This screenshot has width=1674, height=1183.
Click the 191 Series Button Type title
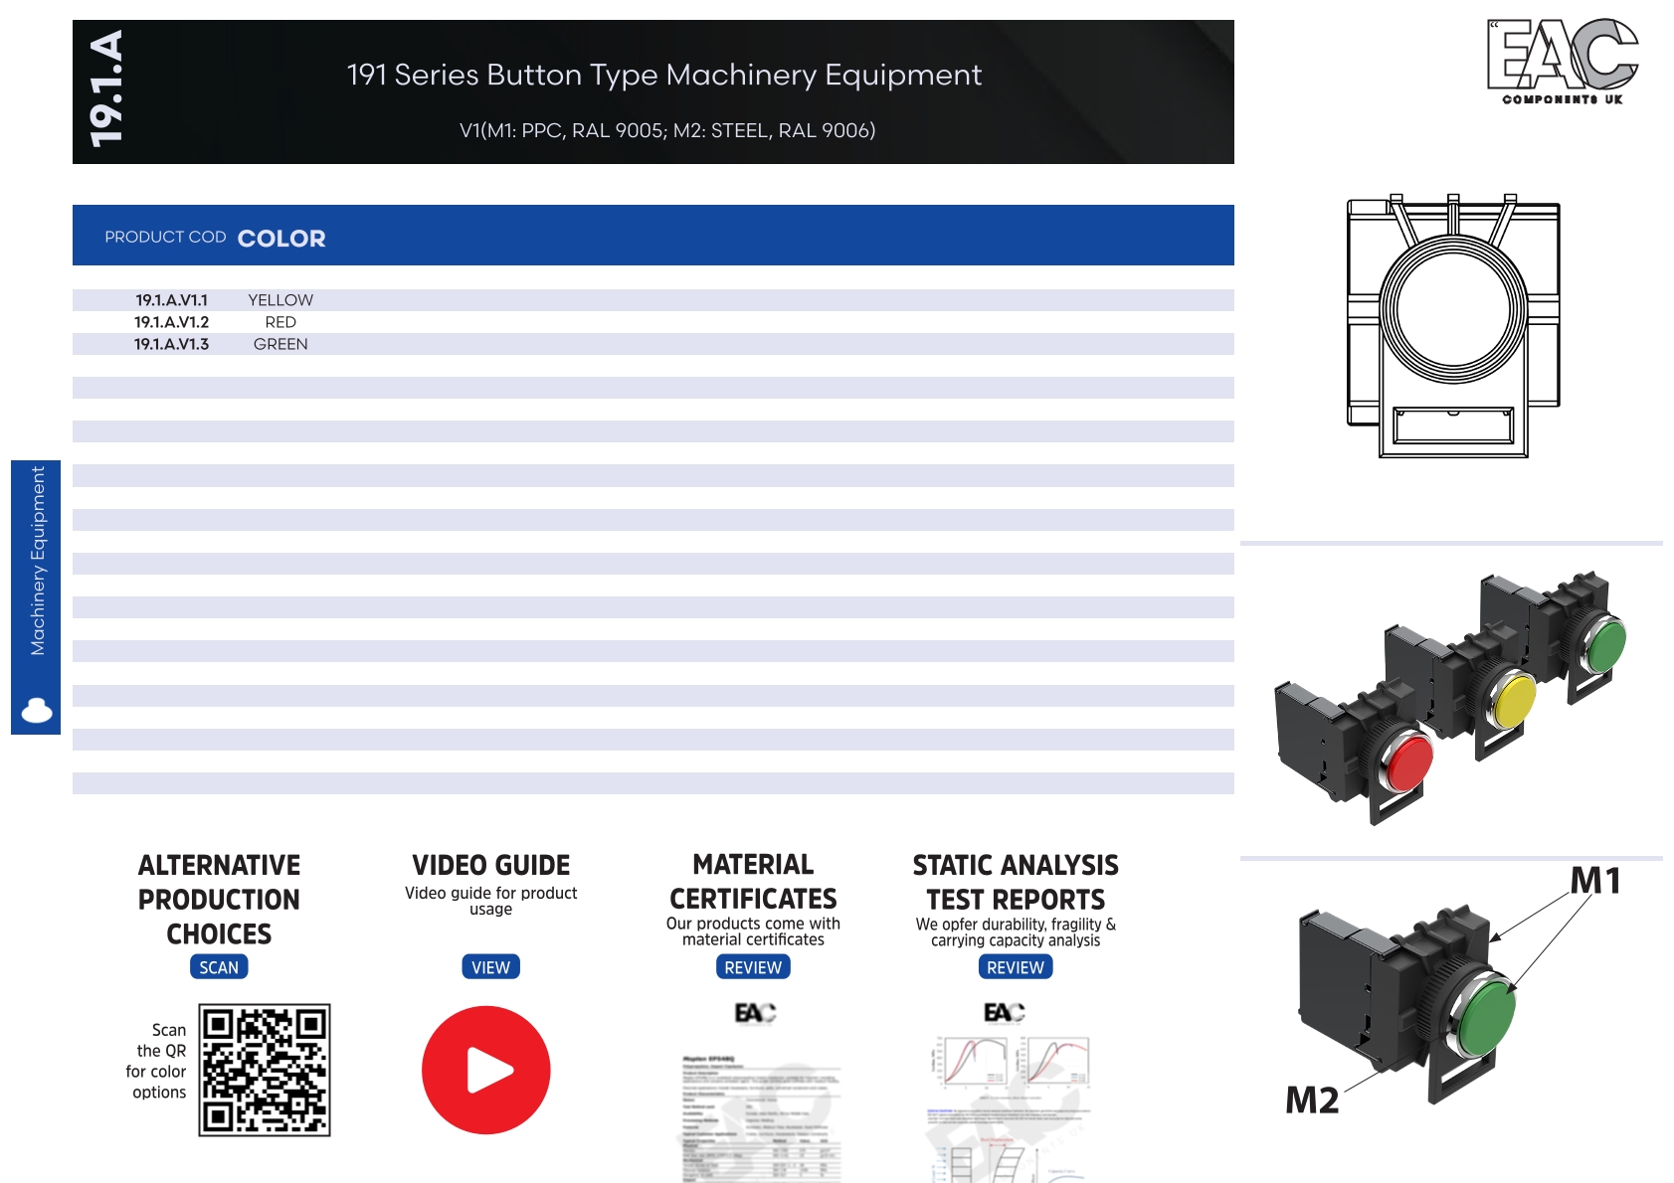coord(664,75)
